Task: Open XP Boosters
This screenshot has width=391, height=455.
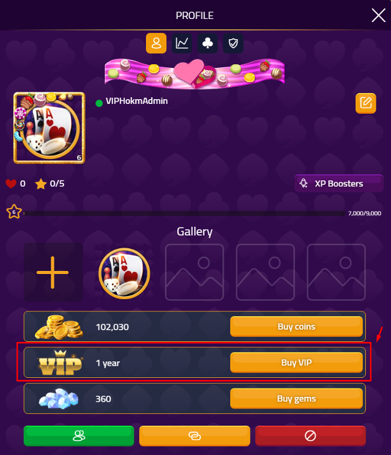Action: (339, 183)
